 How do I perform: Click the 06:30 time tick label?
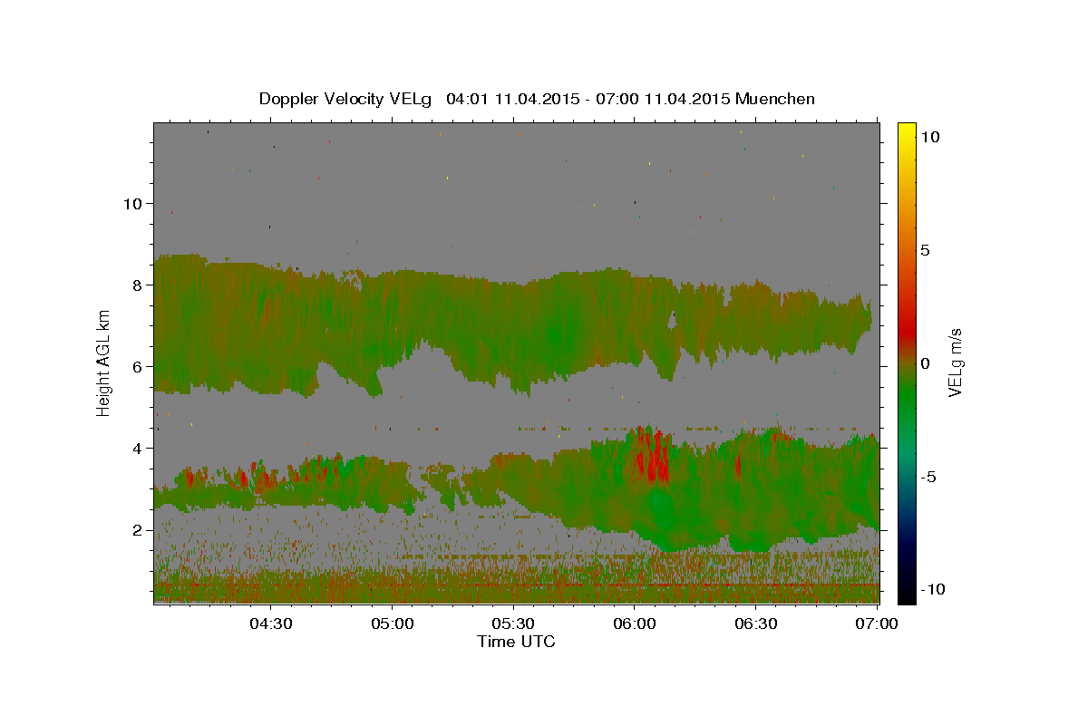(x=756, y=623)
